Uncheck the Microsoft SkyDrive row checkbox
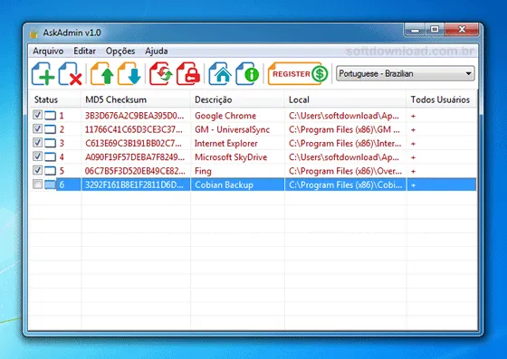The image size is (507, 359). coord(37,156)
